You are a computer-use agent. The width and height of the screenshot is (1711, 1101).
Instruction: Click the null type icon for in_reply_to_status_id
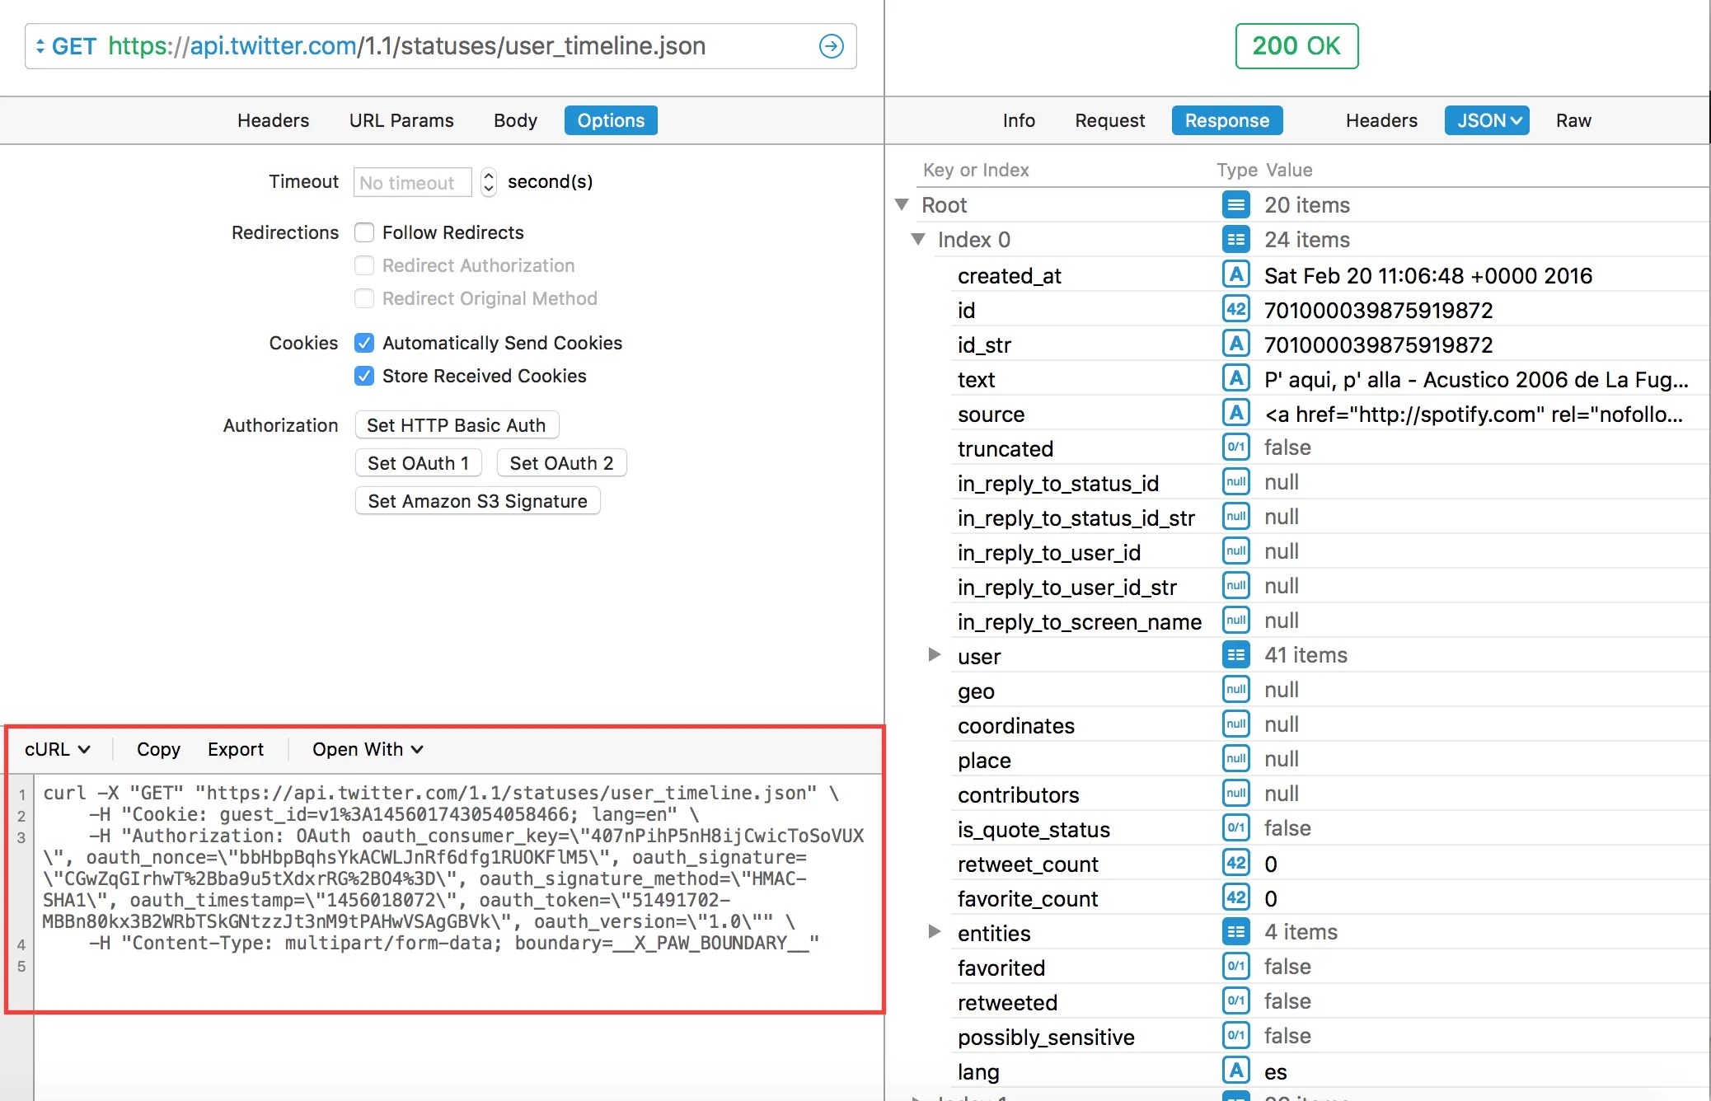tap(1235, 482)
